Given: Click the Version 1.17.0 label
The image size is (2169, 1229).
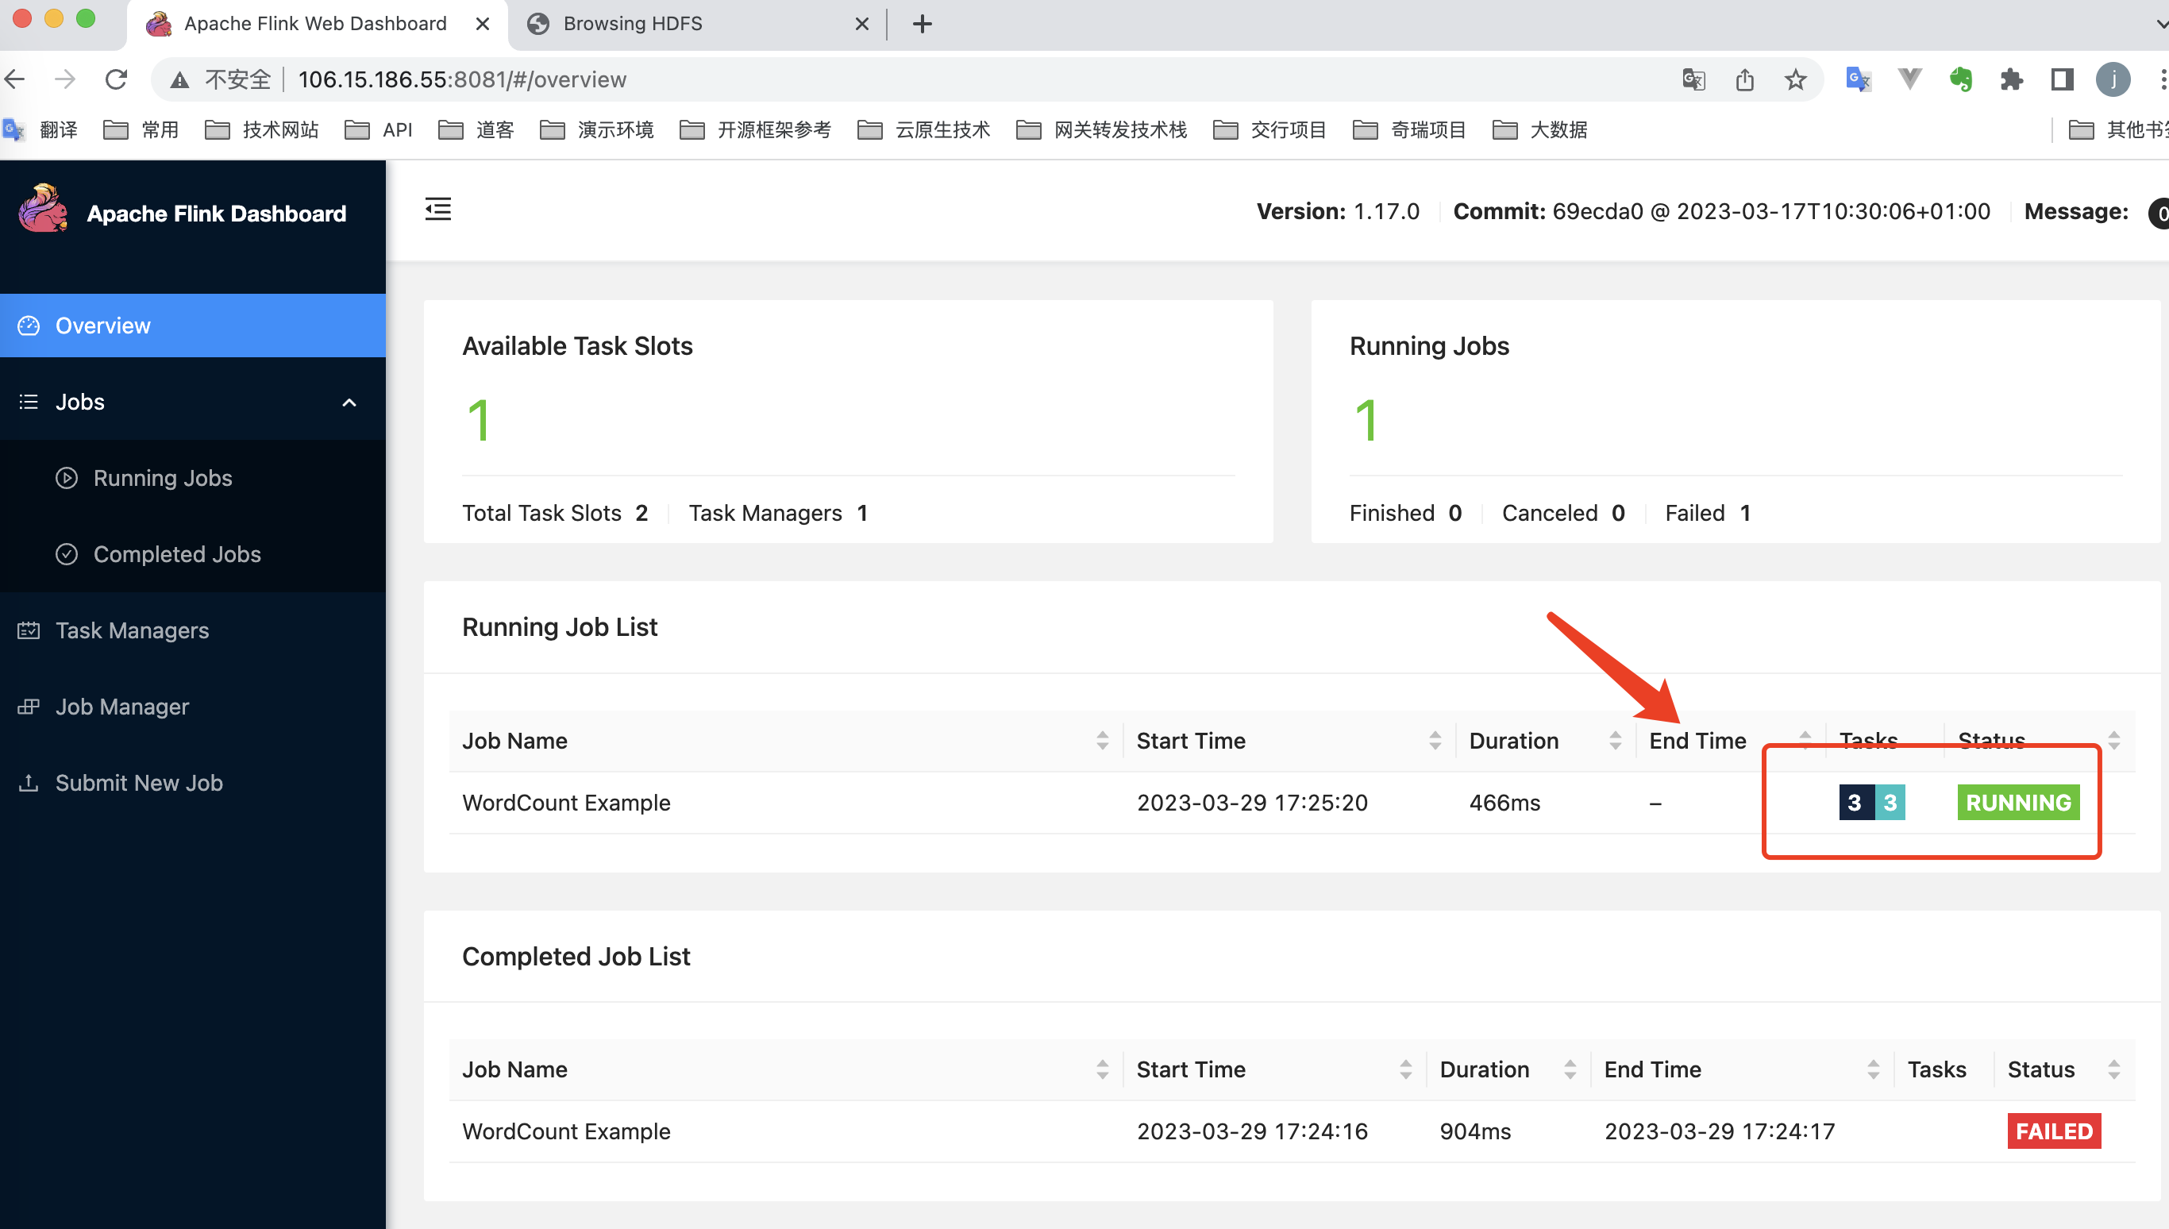Looking at the screenshot, I should click(1338, 211).
